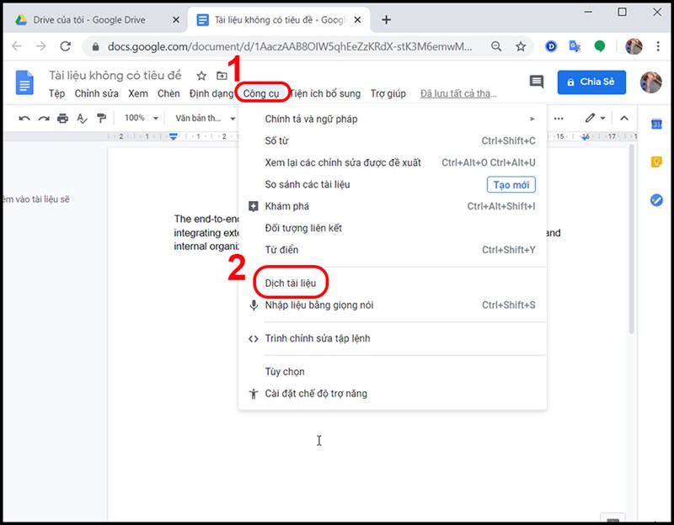
Task: Select Dịch tài liệu menu entry
Action: pos(393,284)
